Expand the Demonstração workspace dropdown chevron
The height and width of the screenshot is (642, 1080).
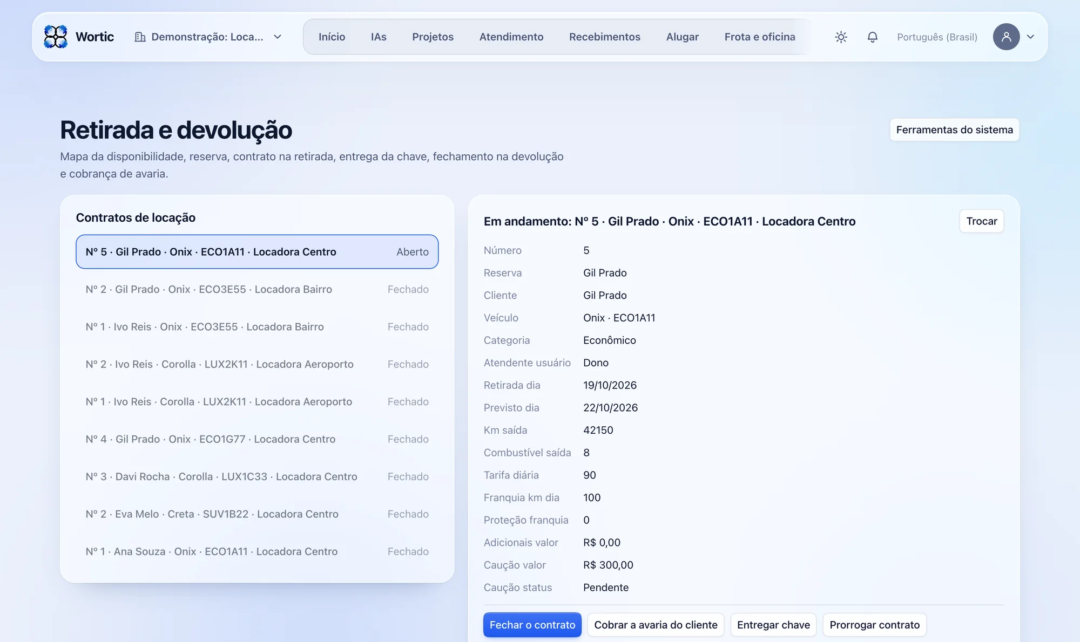click(278, 37)
